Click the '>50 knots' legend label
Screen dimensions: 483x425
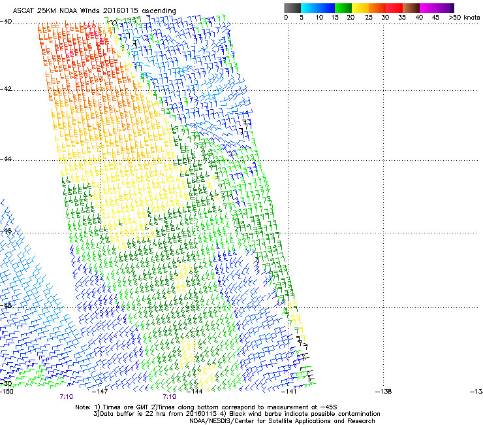coord(464,18)
